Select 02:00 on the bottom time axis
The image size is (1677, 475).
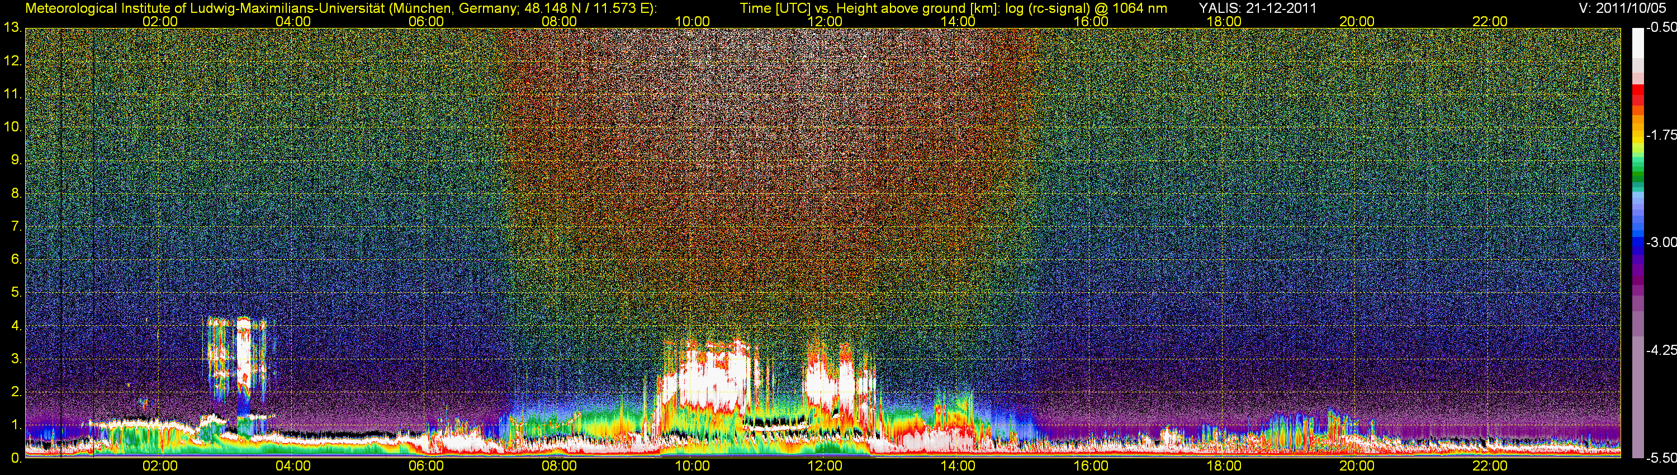click(x=160, y=466)
